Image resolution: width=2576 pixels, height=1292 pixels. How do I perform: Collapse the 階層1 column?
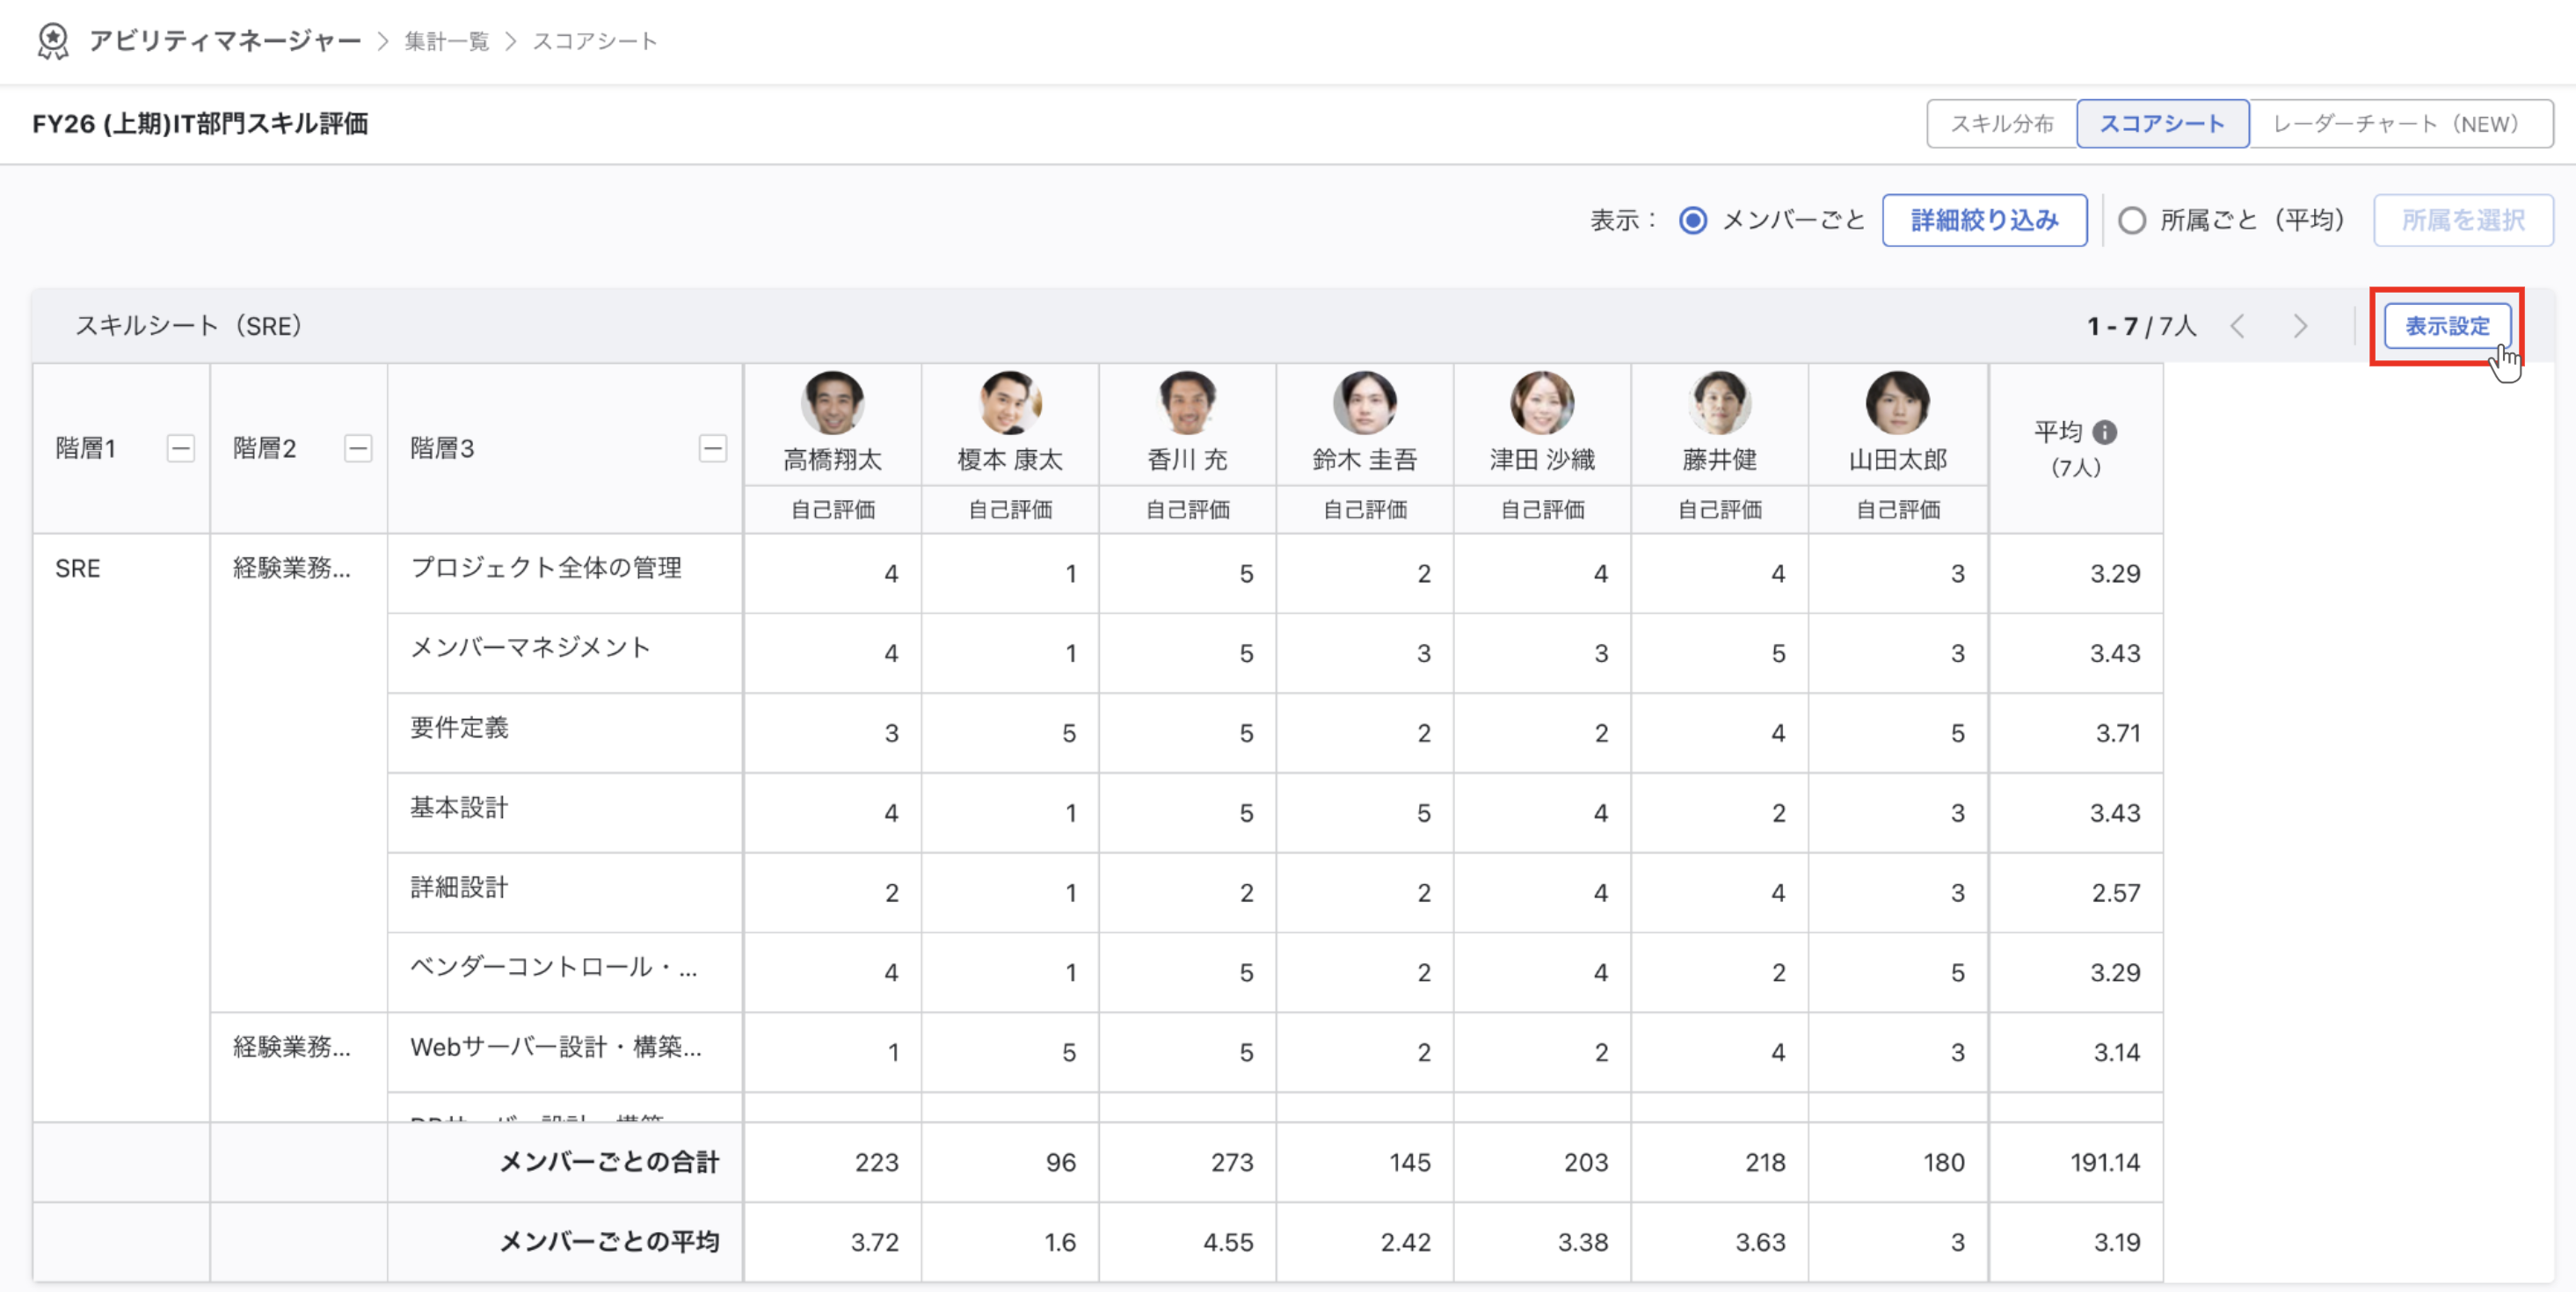(180, 448)
